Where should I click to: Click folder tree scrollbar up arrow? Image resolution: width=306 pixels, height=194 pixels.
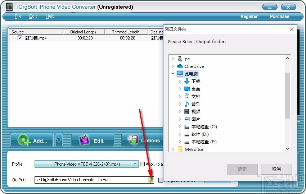[287, 58]
